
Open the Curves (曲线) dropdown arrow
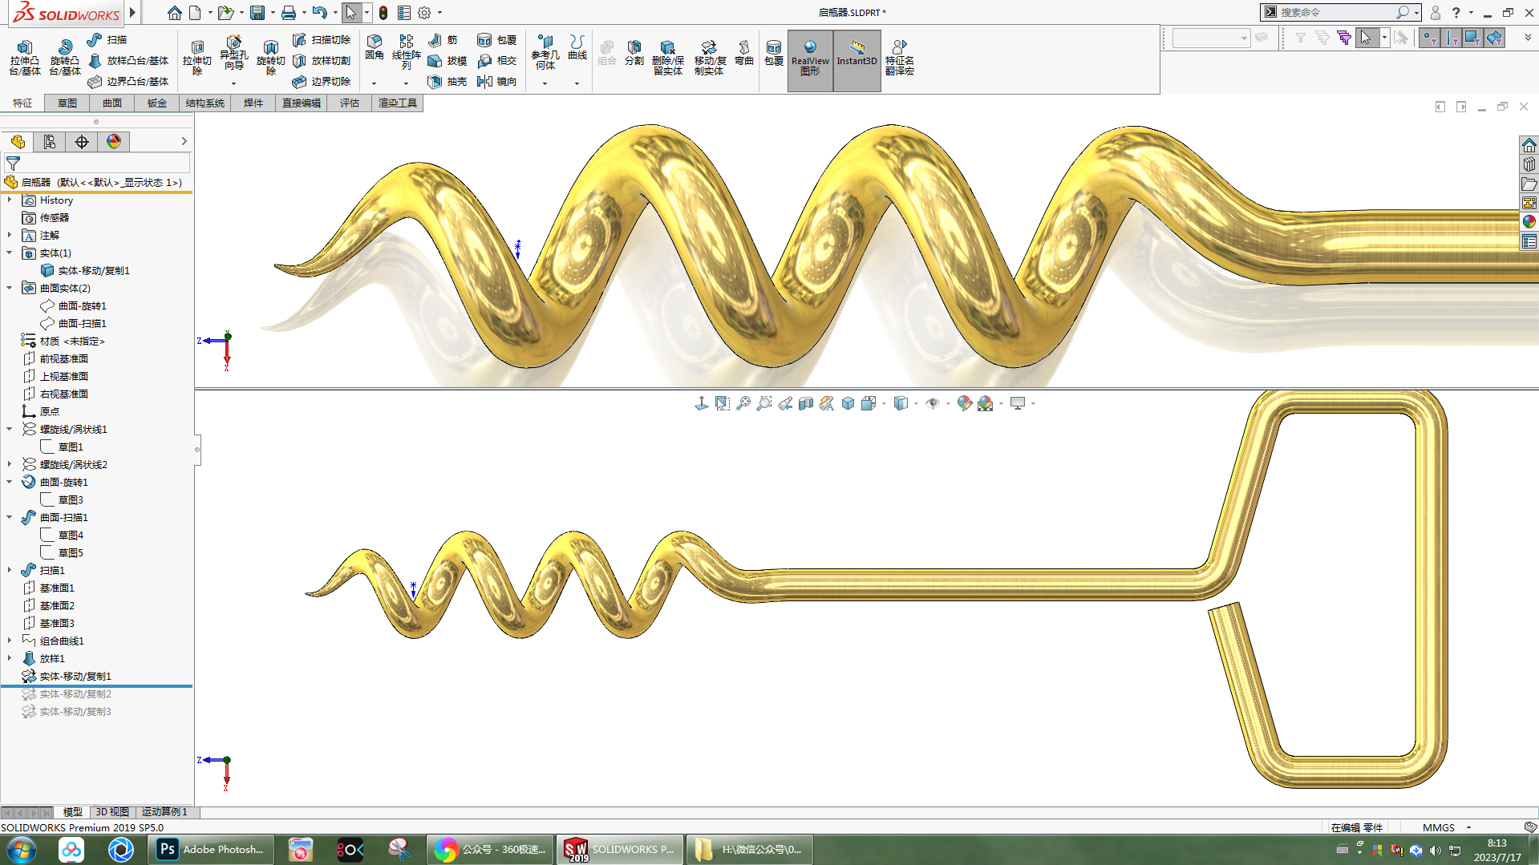tap(577, 83)
